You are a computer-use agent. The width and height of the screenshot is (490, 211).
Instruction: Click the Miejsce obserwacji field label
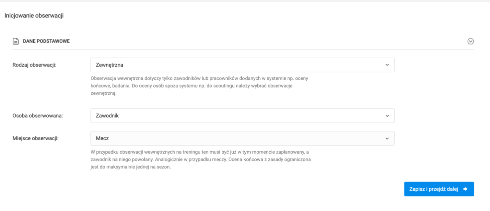(x=35, y=138)
